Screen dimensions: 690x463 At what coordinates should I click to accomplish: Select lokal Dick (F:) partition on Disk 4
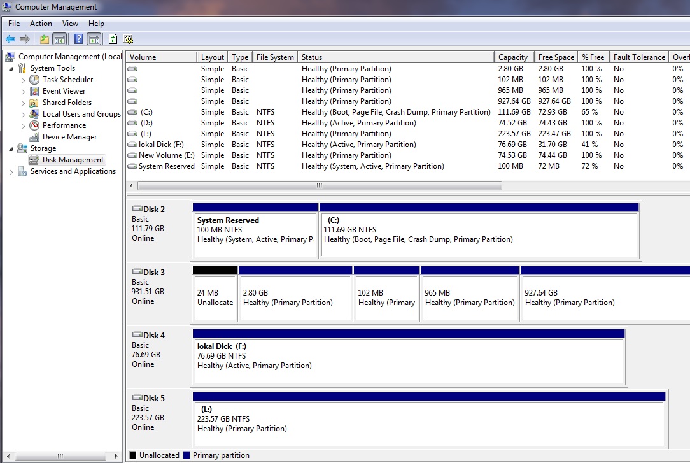[x=409, y=357]
